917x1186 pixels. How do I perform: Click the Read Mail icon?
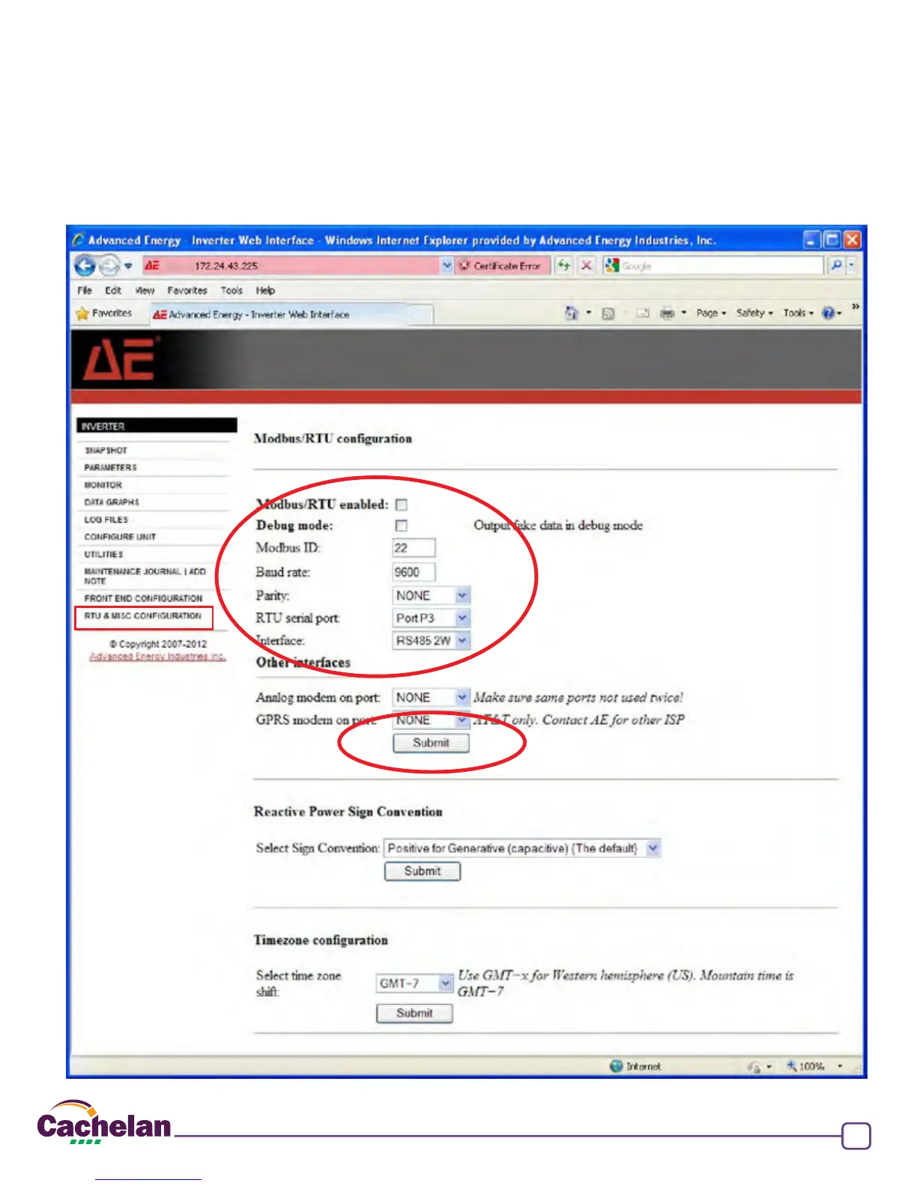[643, 314]
